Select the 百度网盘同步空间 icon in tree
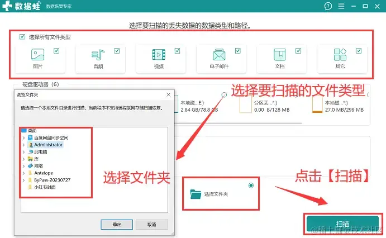 (x=30, y=137)
